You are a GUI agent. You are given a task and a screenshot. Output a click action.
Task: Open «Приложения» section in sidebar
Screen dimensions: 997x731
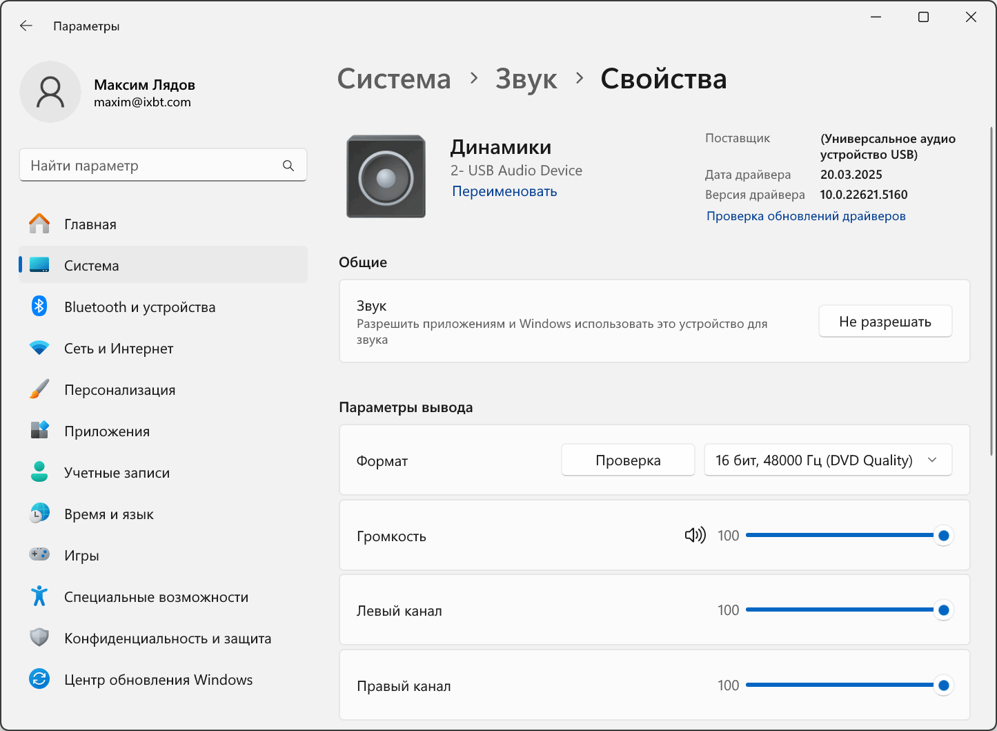(107, 431)
